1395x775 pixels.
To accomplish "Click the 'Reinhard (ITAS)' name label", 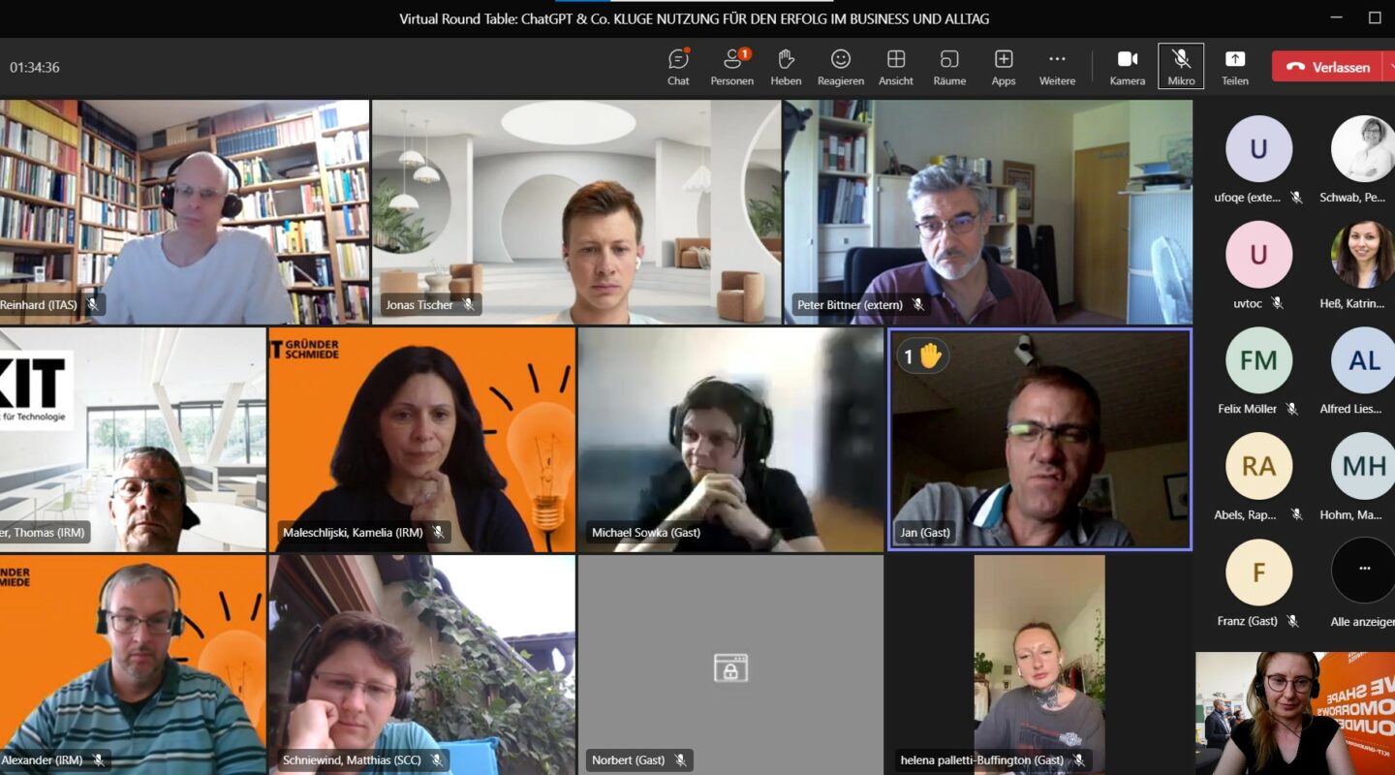I will 38,305.
